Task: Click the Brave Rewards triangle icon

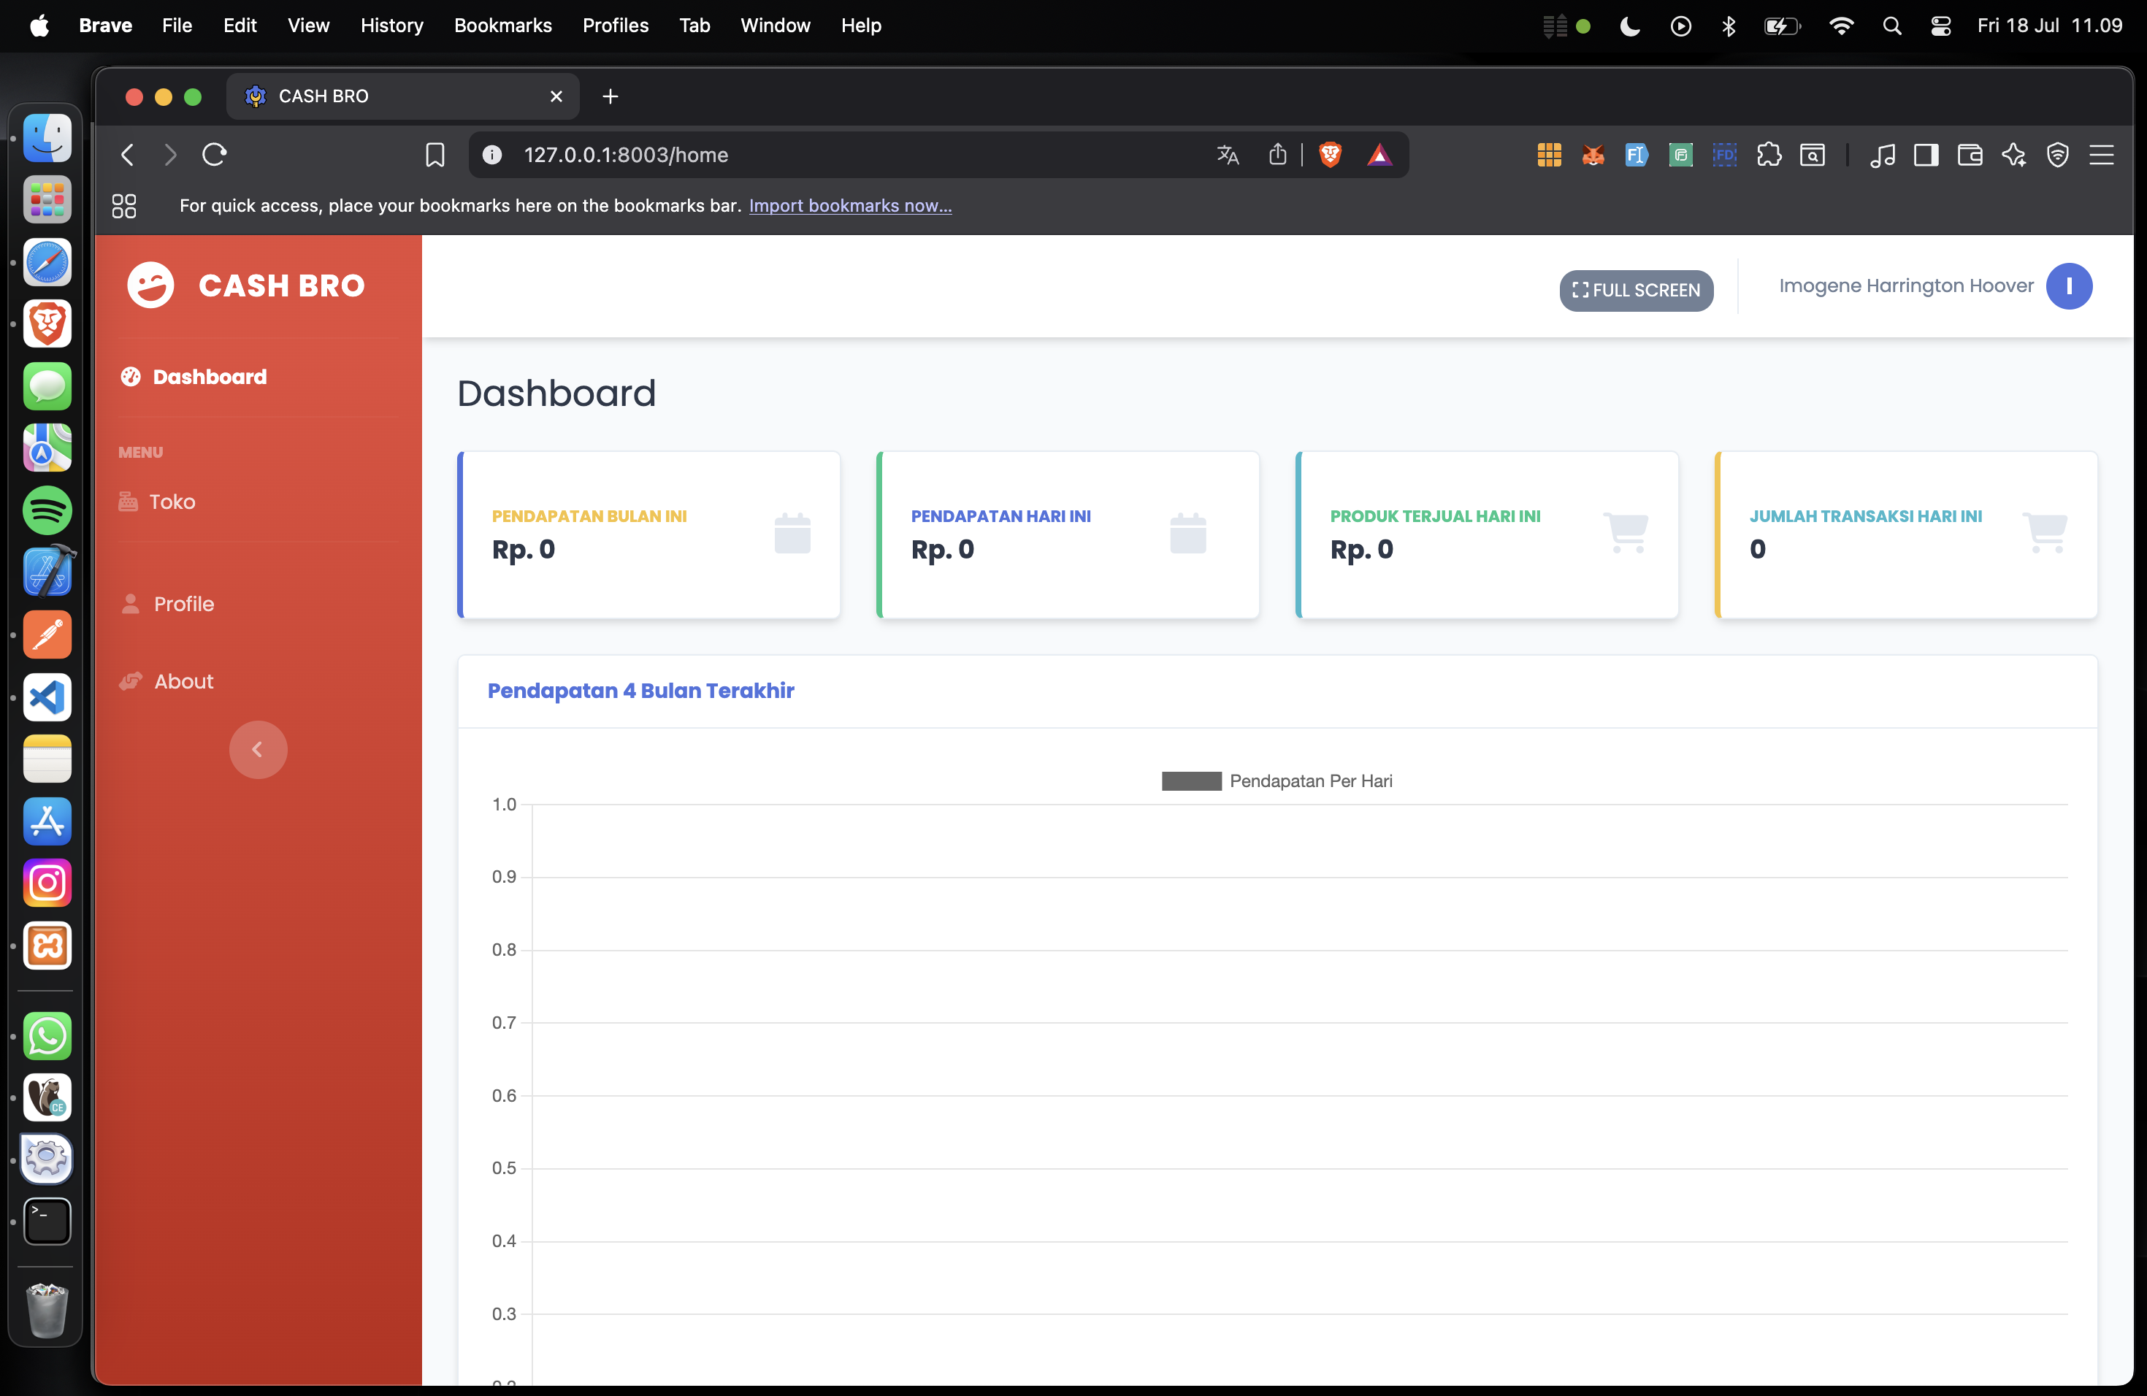Action: pos(1379,155)
